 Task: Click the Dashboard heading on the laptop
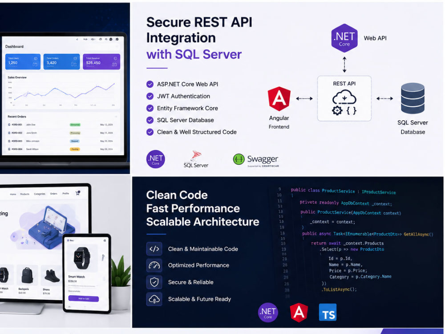tap(15, 46)
